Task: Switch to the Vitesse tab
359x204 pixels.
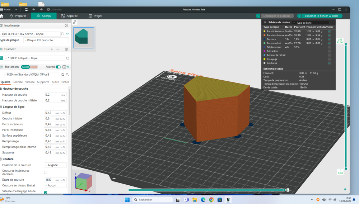Action: click(30, 82)
